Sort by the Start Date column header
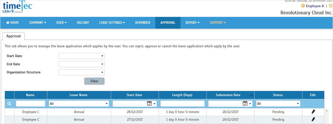Image resolution: width=333 pixels, height=124 pixels. pyautogui.click(x=135, y=95)
